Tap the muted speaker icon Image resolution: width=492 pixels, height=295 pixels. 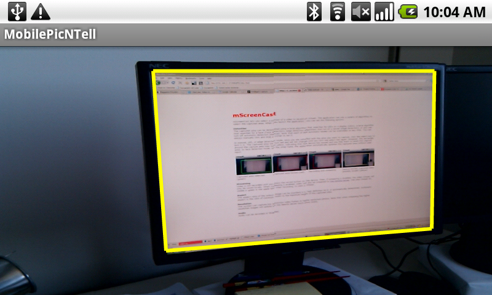(361, 12)
